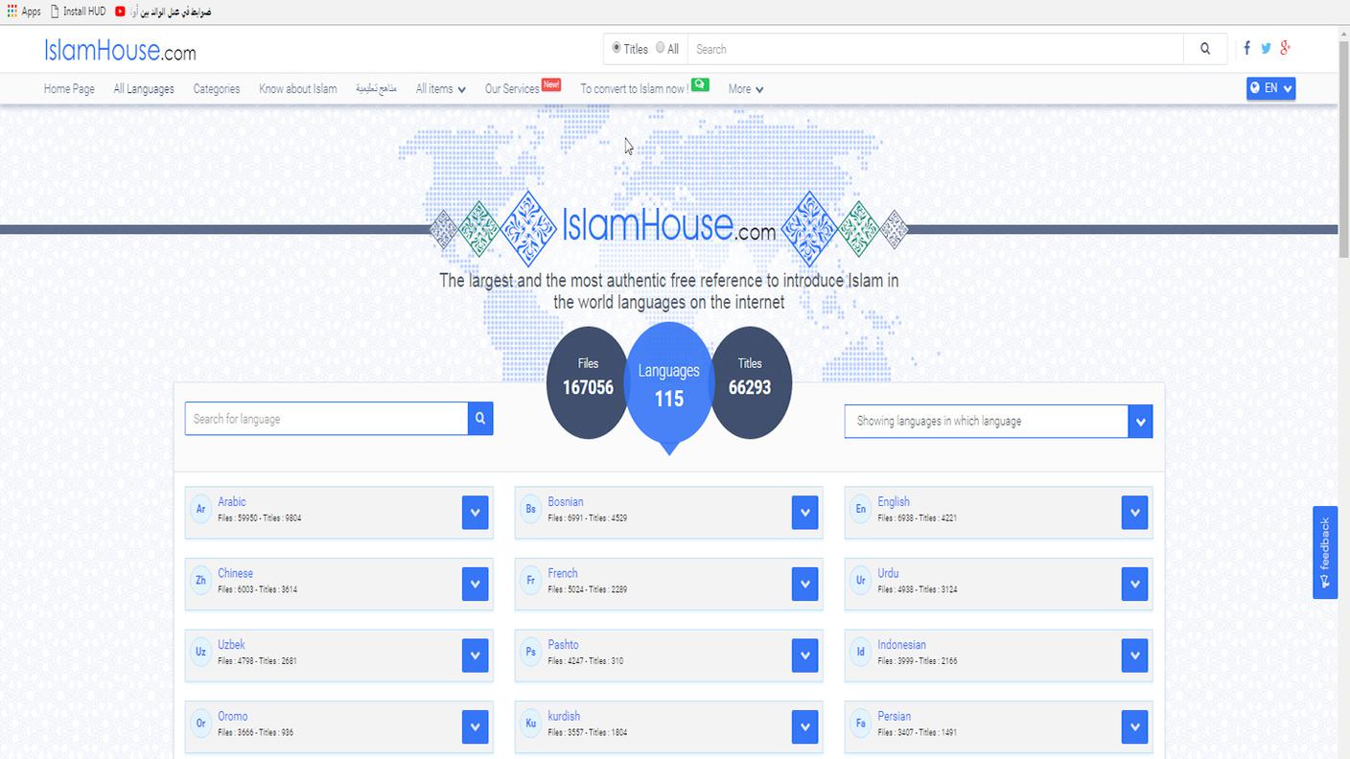Open the Showing languages in which language dropdown
The image size is (1350, 759).
click(998, 421)
